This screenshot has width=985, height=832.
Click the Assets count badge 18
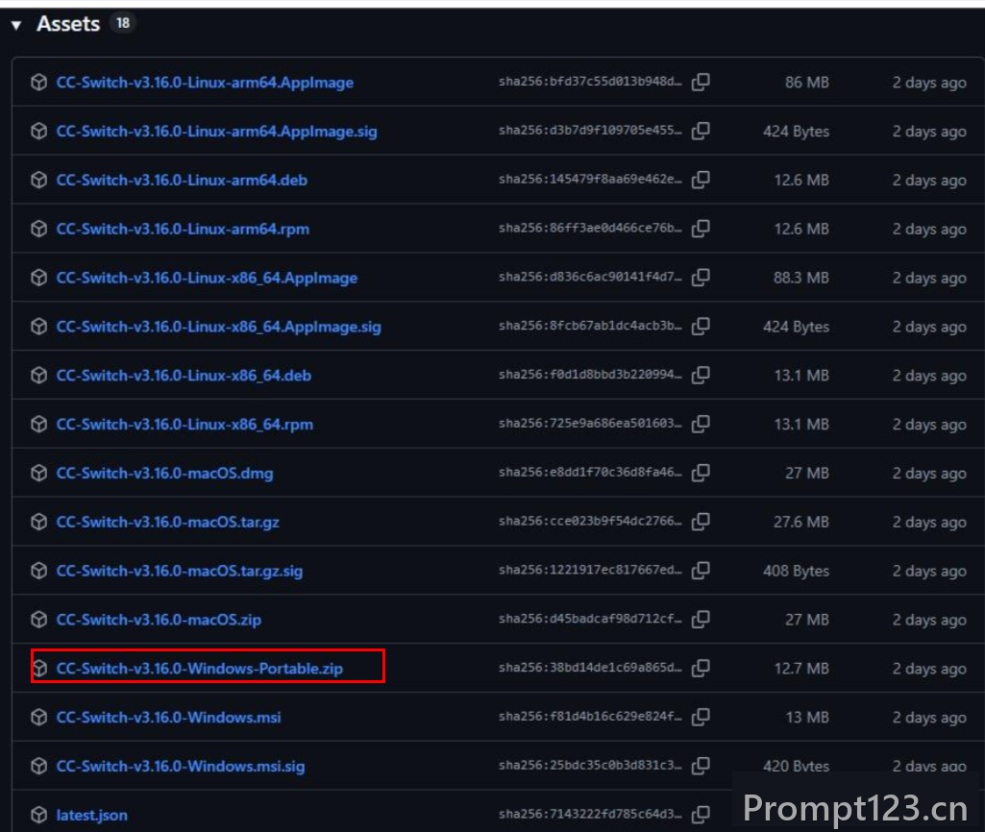pos(122,23)
